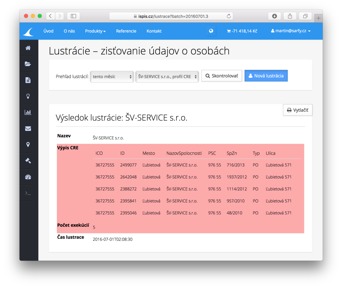Click the ID cell 2642048

pos(128,177)
